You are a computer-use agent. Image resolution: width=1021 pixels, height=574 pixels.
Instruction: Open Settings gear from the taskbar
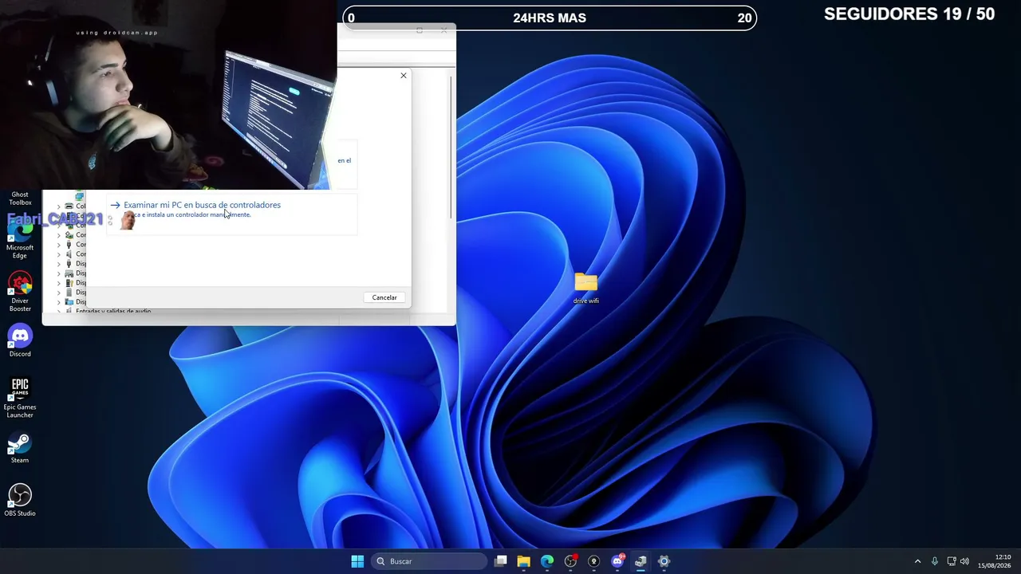click(664, 561)
